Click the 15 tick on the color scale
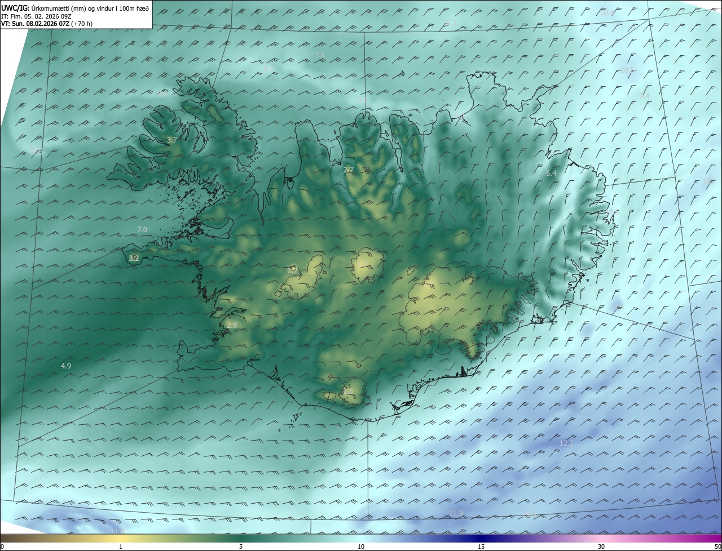The height and width of the screenshot is (551, 722). (481, 546)
